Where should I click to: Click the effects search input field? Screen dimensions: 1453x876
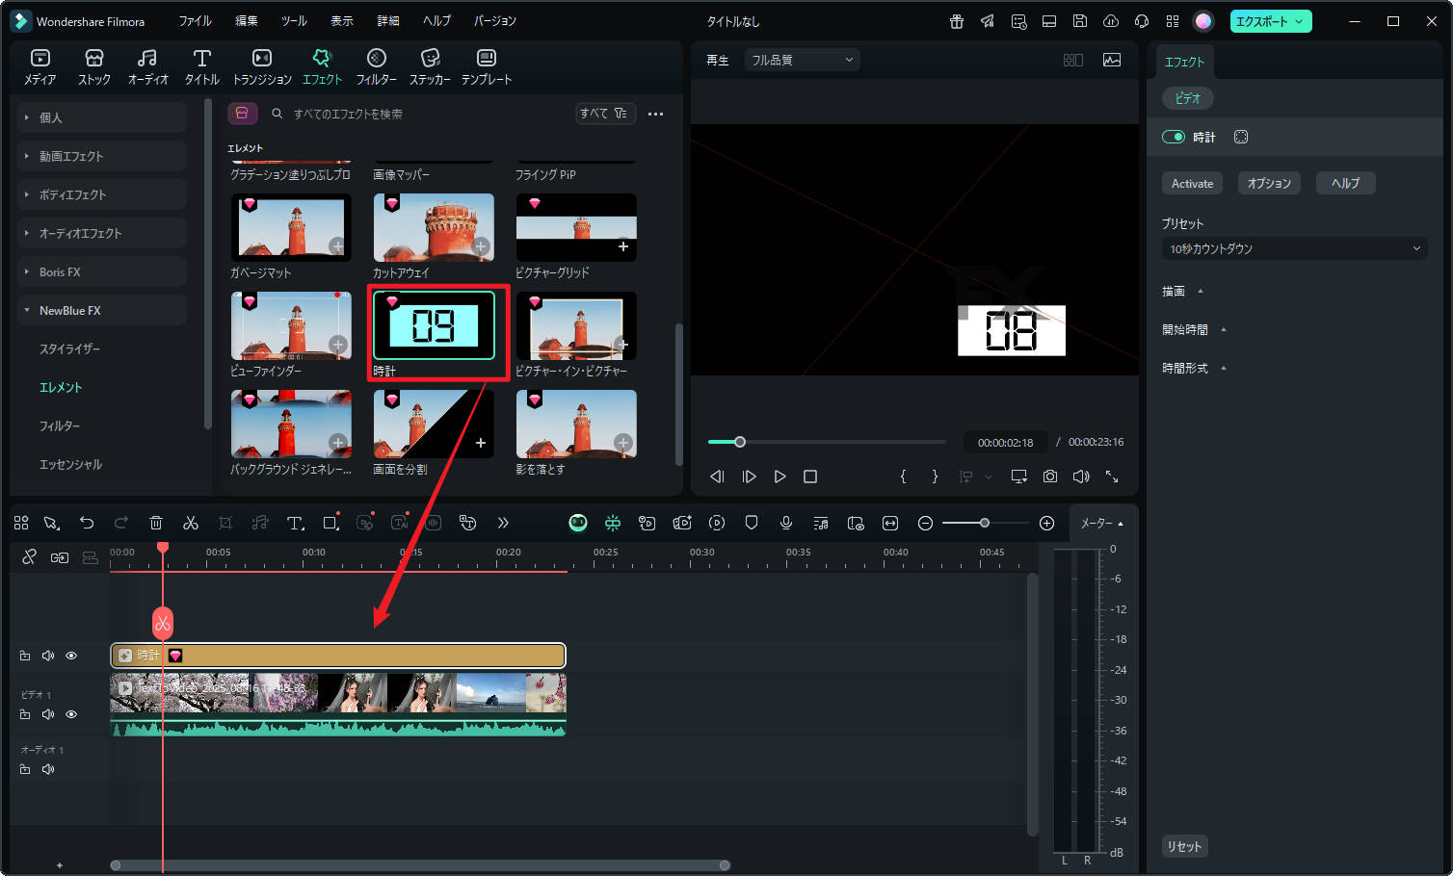coord(419,114)
